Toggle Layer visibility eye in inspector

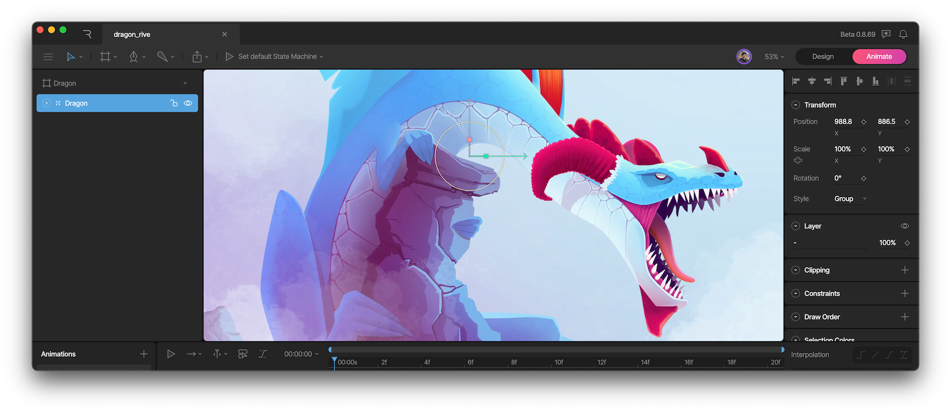(x=905, y=226)
